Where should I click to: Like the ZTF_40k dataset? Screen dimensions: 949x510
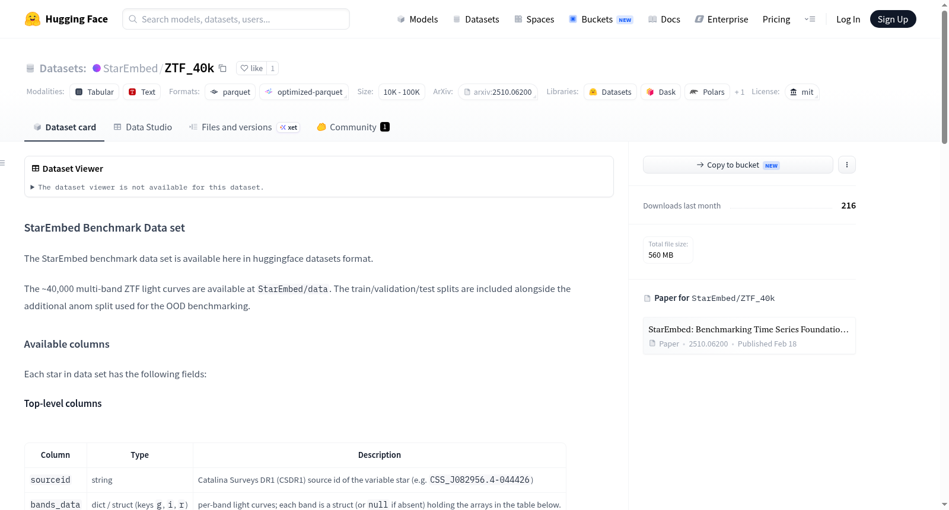point(251,68)
